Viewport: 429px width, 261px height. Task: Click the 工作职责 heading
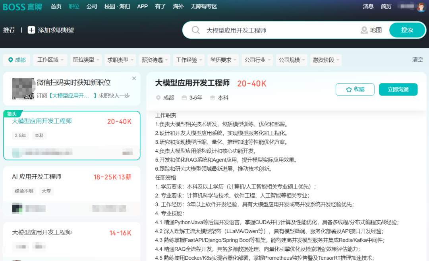tap(166, 115)
